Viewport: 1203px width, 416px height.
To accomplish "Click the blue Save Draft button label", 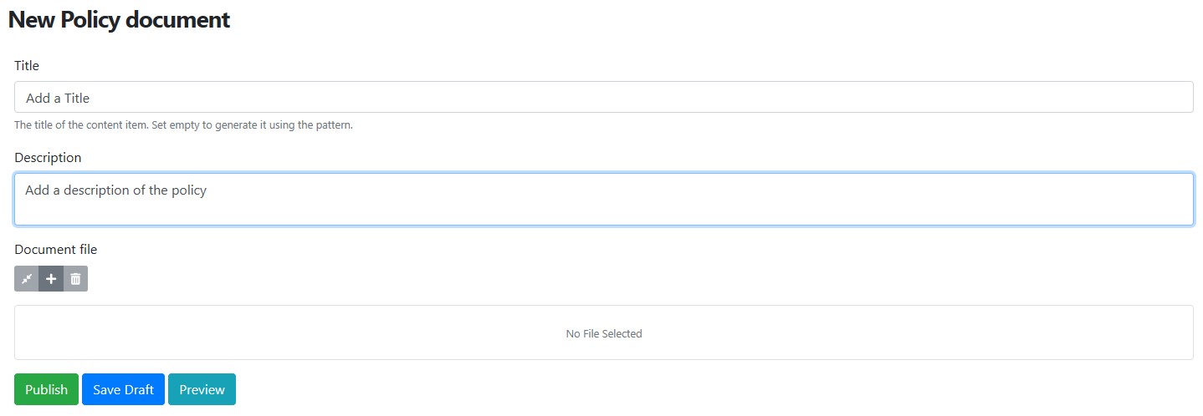I will click(x=123, y=389).
